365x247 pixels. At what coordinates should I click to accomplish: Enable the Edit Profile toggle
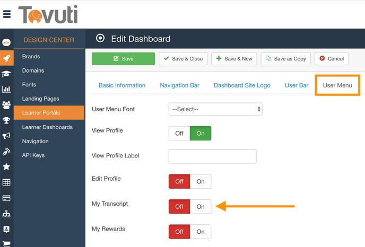[x=201, y=181]
